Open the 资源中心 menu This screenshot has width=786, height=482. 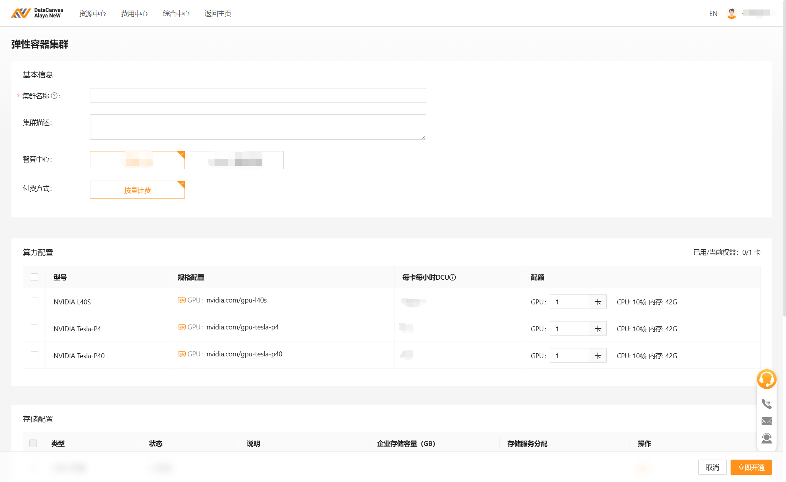93,14
